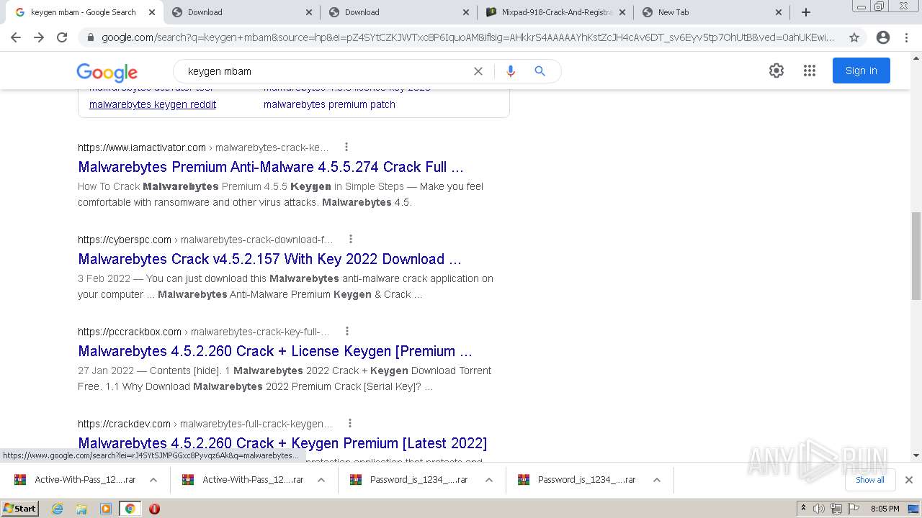Click the Google logo
Viewport: 922px width, 518px height.
pos(107,72)
